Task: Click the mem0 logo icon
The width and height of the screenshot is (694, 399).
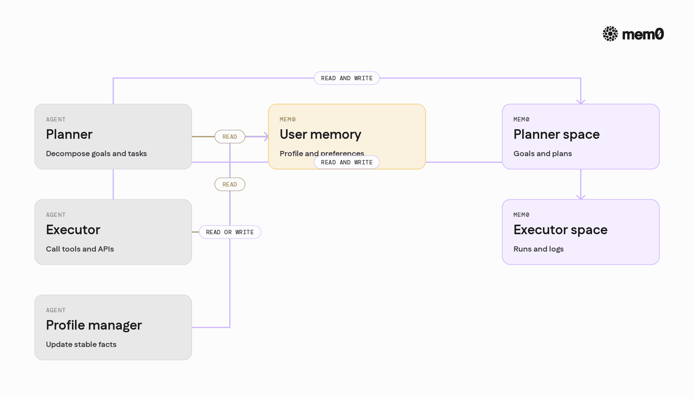Action: pyautogui.click(x=610, y=34)
